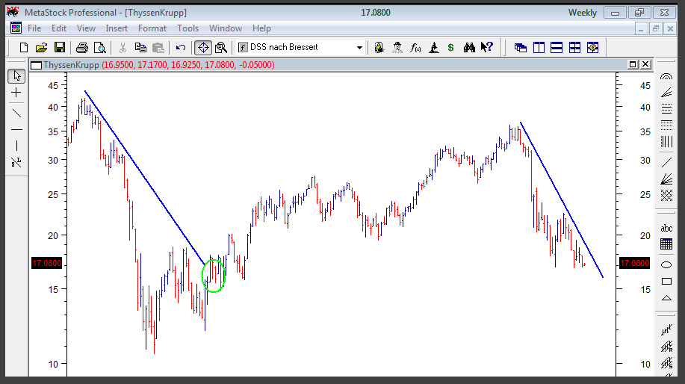Viewport: 685px width, 384px height.
Task: Select the trendline tool in right toolbar
Action: pos(666,163)
